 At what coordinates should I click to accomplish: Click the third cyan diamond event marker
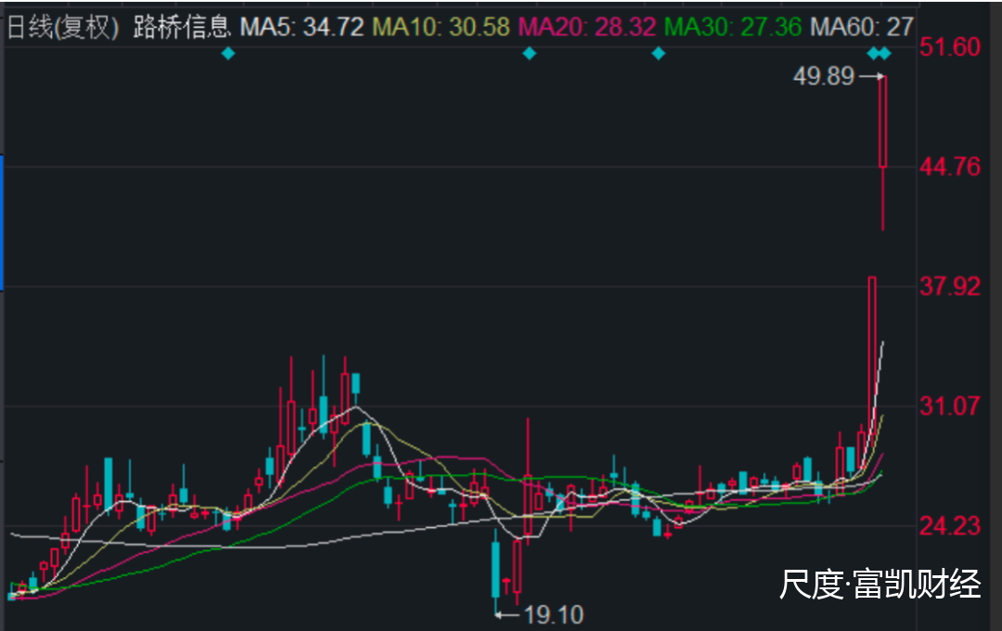tap(658, 54)
